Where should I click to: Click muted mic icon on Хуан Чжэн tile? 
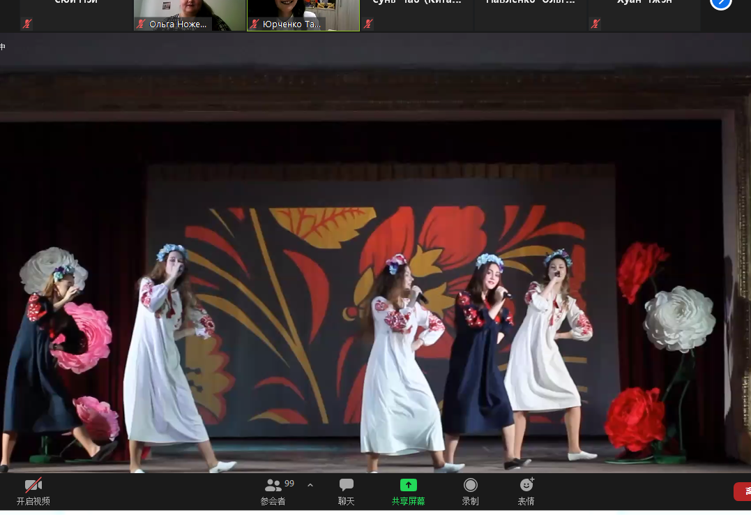pos(595,24)
